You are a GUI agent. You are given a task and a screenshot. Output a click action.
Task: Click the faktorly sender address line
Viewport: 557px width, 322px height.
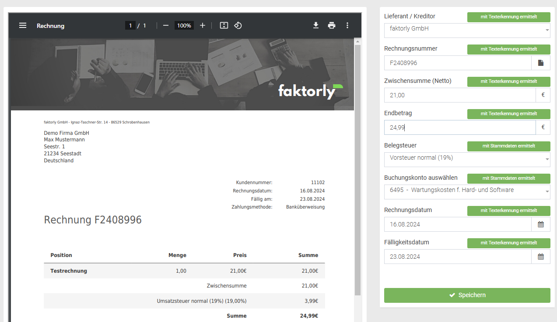(x=97, y=123)
